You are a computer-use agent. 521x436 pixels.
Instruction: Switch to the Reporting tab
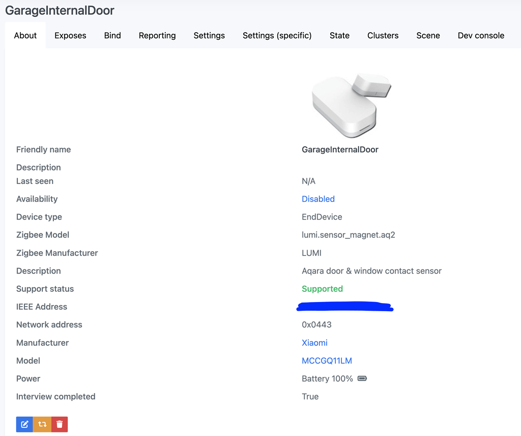point(157,35)
